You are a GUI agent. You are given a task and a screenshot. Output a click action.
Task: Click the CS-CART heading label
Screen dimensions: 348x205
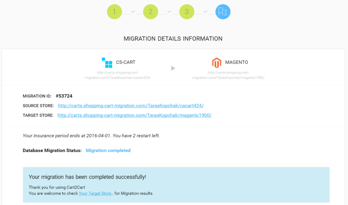[126, 62]
